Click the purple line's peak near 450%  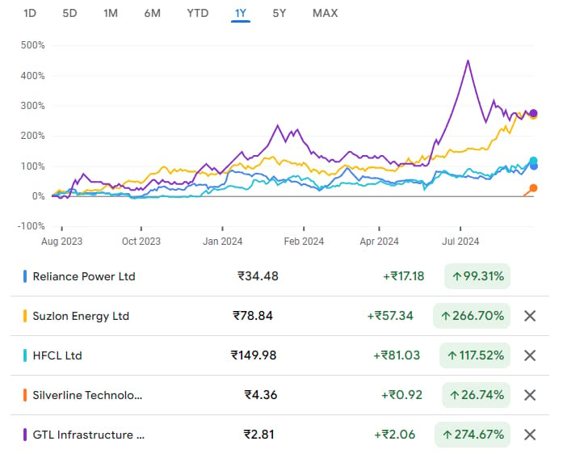468,61
